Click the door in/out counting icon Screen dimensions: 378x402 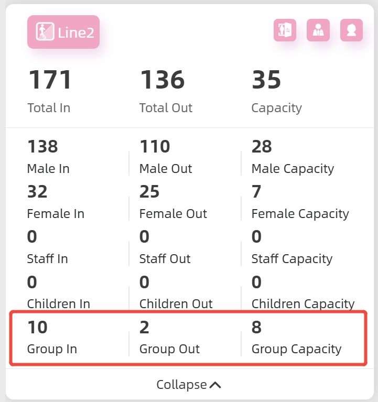(285, 30)
